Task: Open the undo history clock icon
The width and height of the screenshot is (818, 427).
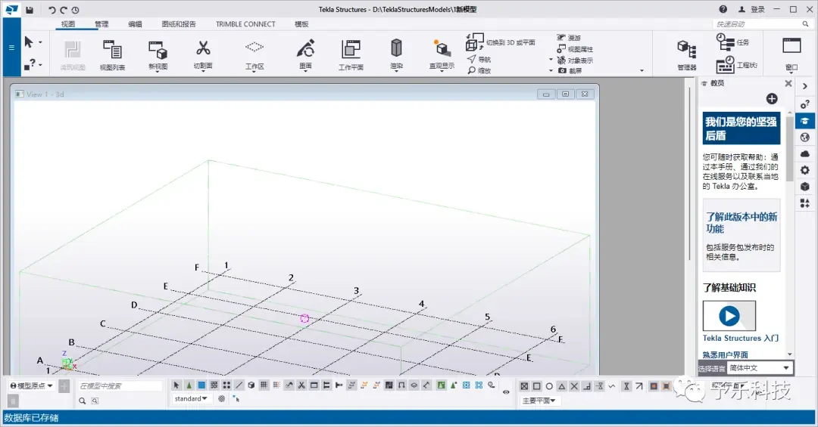Action: [76, 10]
